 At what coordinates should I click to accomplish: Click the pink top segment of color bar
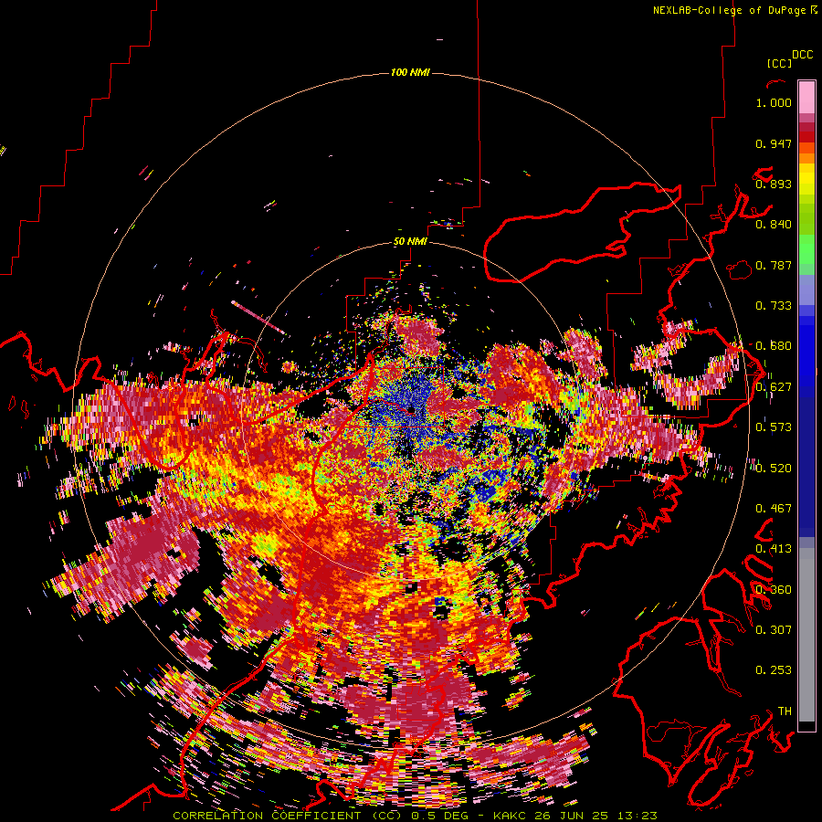pyautogui.click(x=806, y=97)
